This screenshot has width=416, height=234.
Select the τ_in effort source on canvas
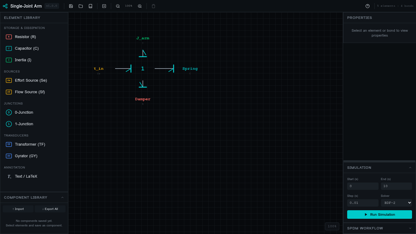pos(99,69)
